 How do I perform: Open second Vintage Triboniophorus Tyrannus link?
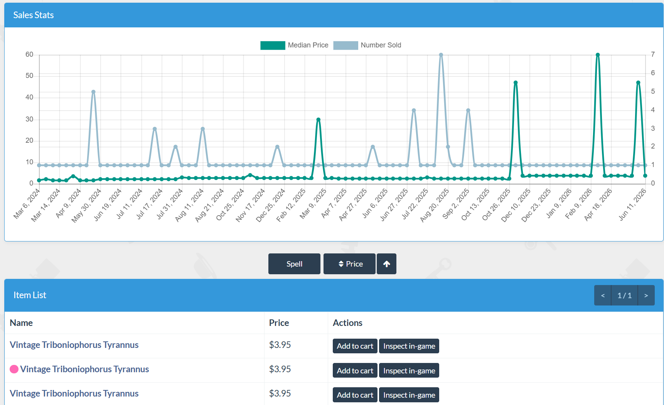(84, 369)
